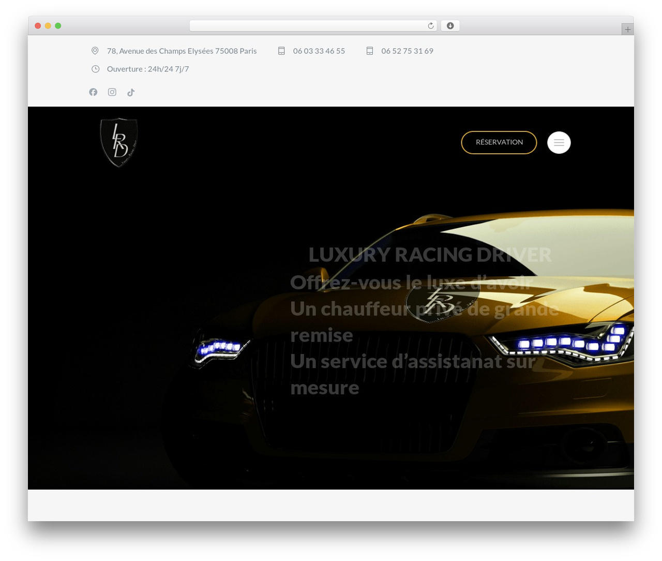Click the text Offrez-vous le luxe d'avoir
The image size is (662, 561).
click(411, 283)
